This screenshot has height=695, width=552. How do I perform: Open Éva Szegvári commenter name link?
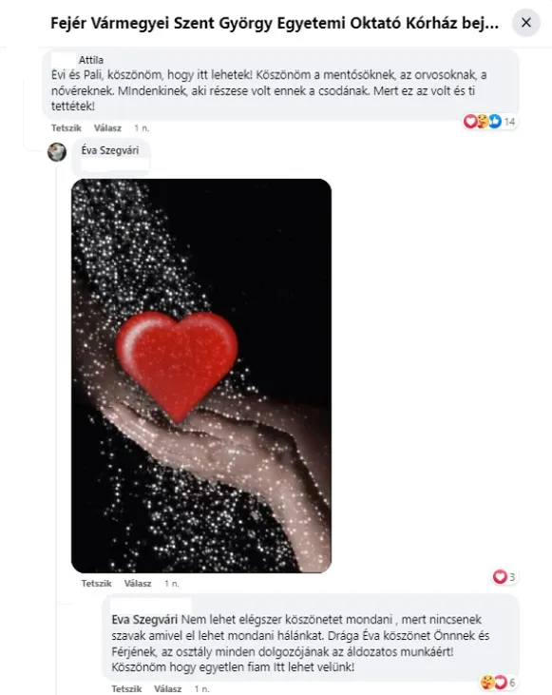[110, 150]
